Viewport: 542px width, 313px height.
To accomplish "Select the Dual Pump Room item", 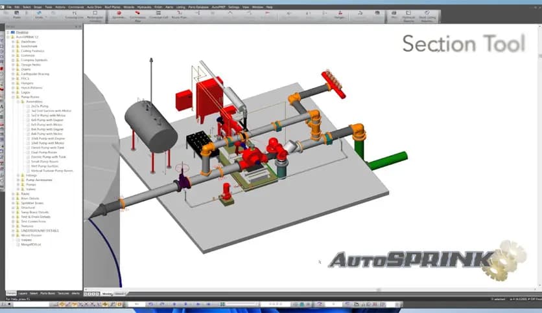I will [x=44, y=153].
